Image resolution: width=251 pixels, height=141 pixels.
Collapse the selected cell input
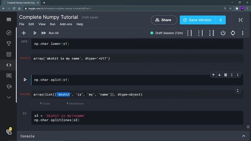point(232,75)
